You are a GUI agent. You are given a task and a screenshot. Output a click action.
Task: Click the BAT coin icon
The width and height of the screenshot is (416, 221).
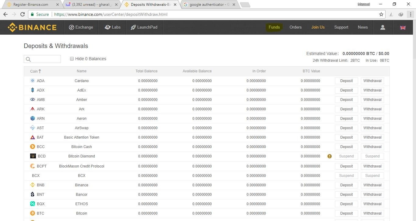(33, 137)
